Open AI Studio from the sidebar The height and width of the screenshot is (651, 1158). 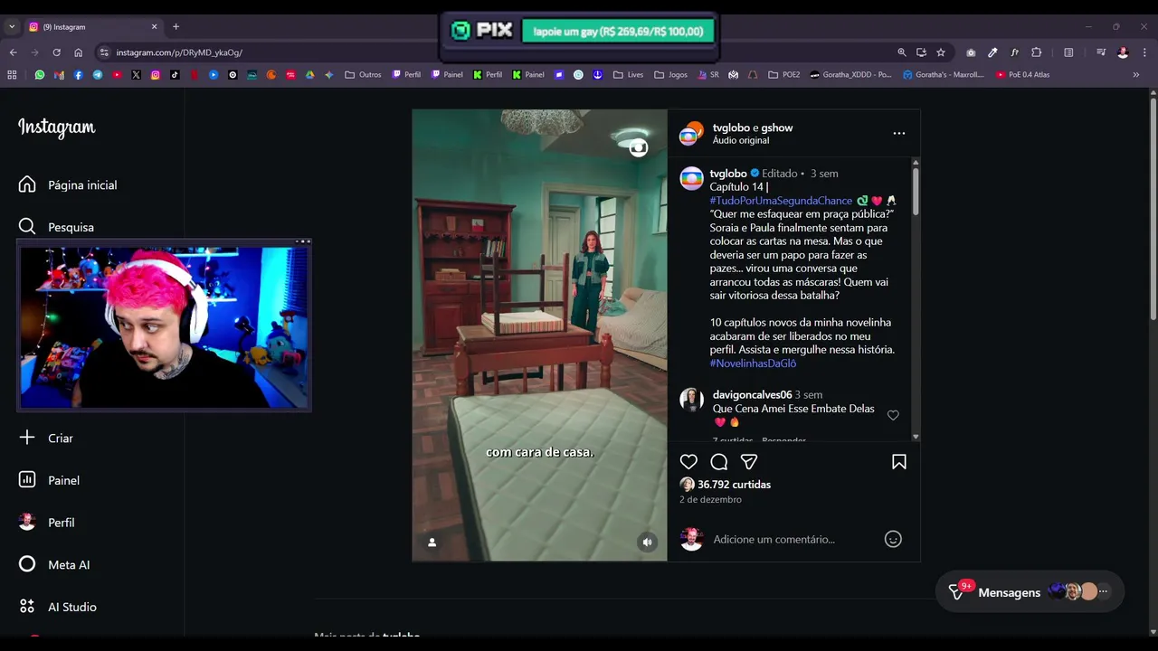58,607
